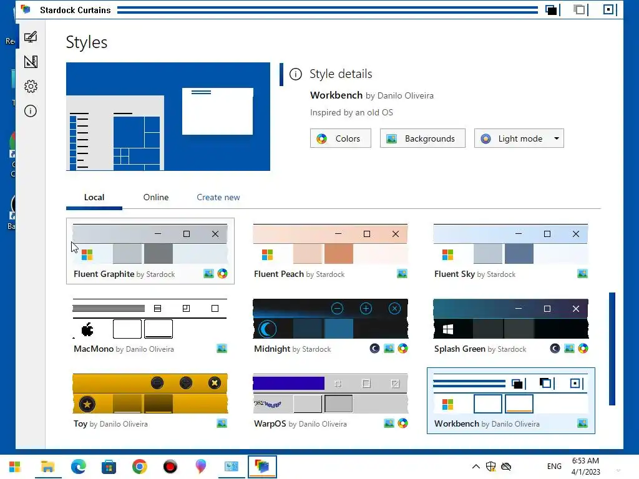
Task: Select the Toy style thumbnail
Action: (150, 394)
